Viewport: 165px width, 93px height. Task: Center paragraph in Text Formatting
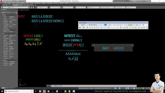[x=92, y=28]
